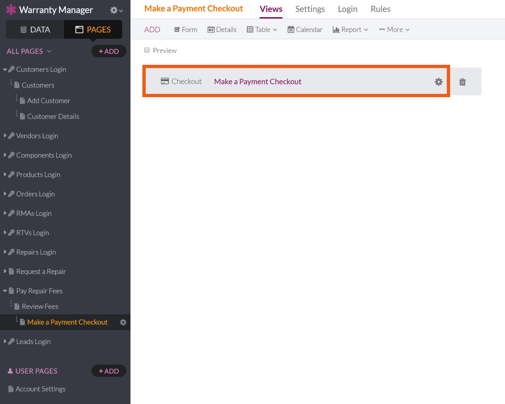Click the Make a Payment Checkout page title
The width and height of the screenshot is (505, 404).
pyautogui.click(x=193, y=9)
